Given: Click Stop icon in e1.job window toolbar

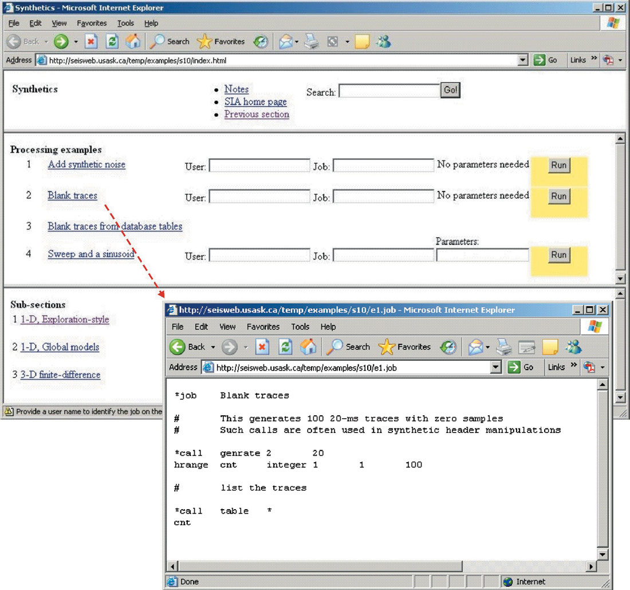Looking at the screenshot, I should [x=262, y=347].
